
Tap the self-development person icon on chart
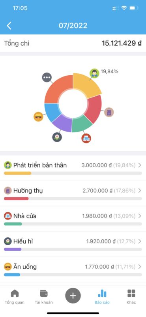point(94,73)
